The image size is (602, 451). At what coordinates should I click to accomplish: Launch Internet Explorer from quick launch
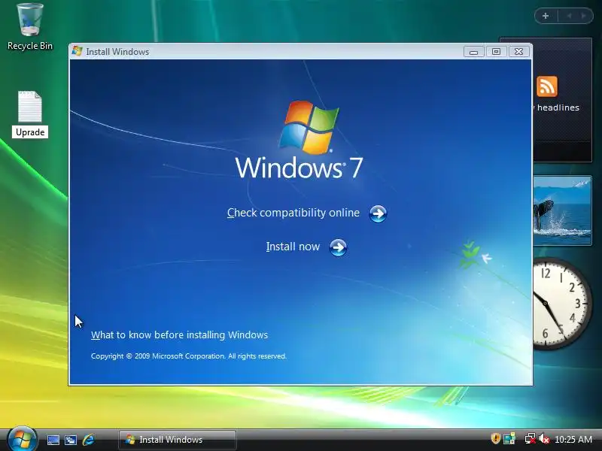pyautogui.click(x=89, y=440)
